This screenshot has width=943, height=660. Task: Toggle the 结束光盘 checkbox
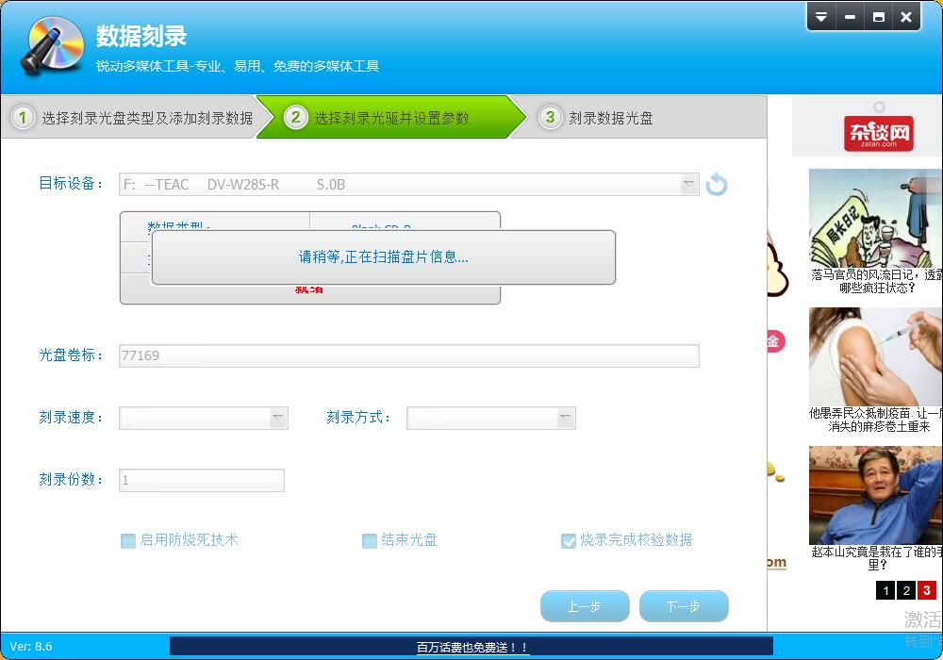pos(370,541)
